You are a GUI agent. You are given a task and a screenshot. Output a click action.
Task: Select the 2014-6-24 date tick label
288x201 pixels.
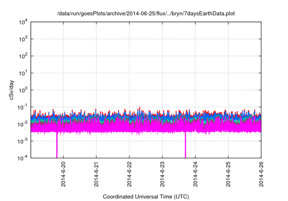pyautogui.click(x=195, y=174)
